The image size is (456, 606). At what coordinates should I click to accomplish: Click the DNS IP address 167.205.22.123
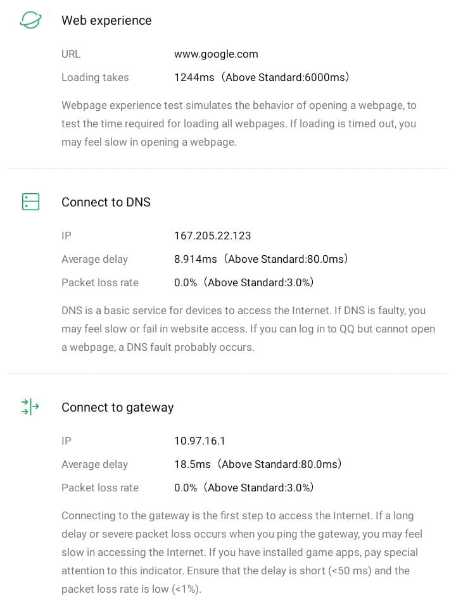[x=212, y=236]
